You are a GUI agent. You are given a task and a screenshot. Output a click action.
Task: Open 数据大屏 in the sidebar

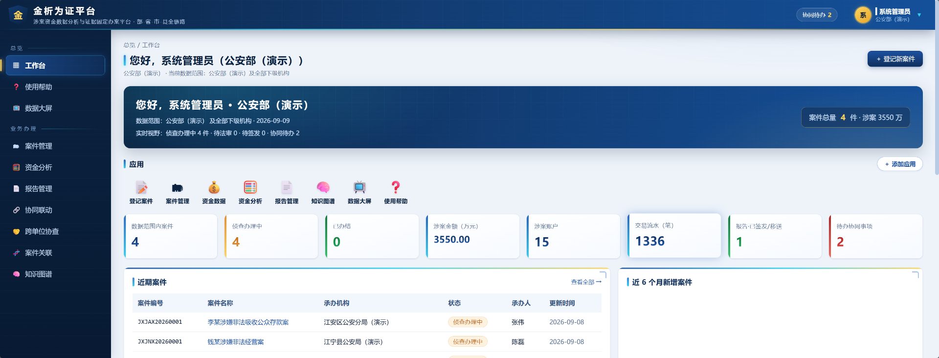click(x=55, y=108)
